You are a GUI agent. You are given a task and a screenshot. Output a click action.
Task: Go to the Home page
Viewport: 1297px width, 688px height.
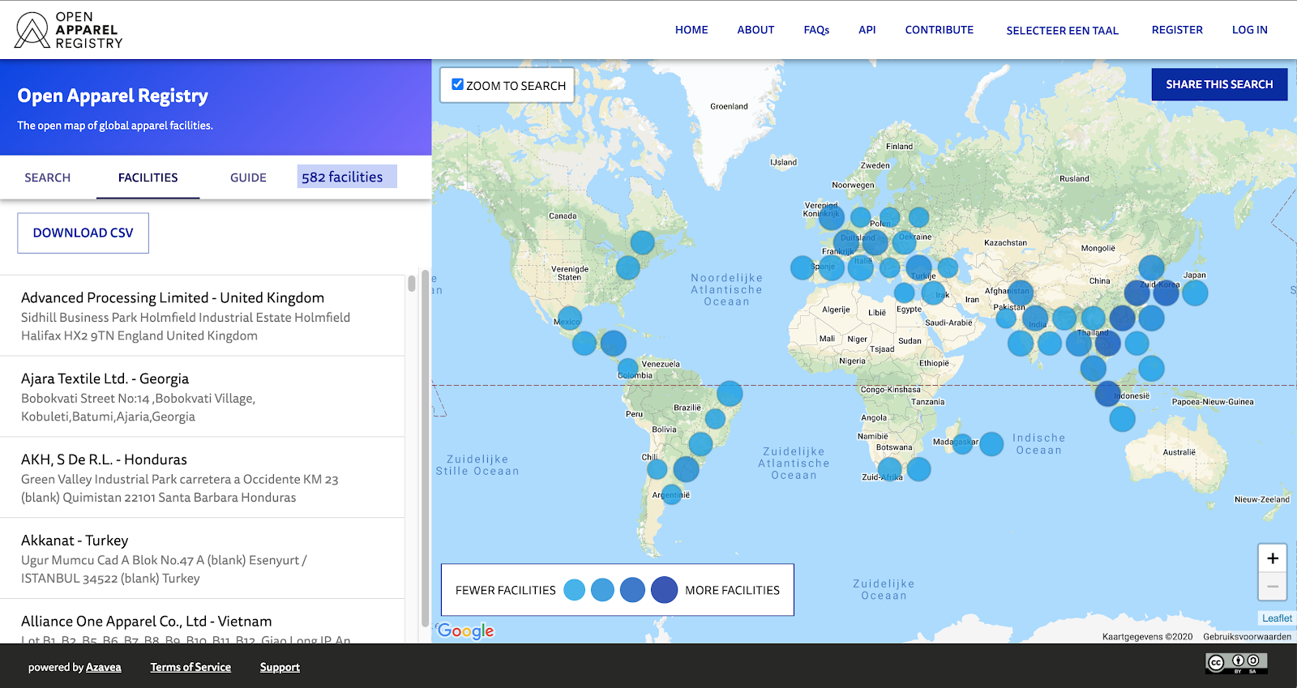pyautogui.click(x=691, y=30)
